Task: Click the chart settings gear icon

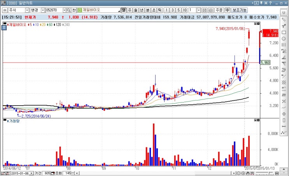Action: [x=211, y=10]
